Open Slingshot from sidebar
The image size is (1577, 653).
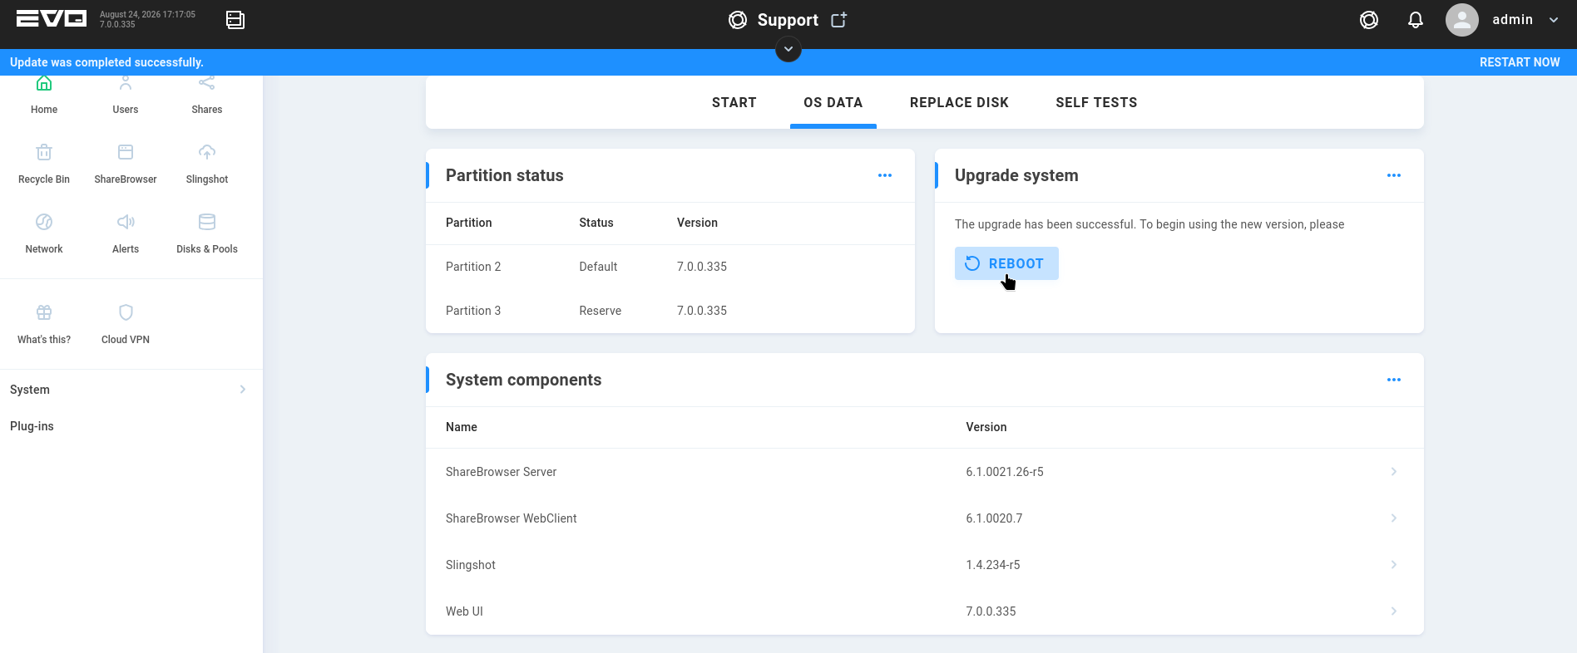pos(207,164)
